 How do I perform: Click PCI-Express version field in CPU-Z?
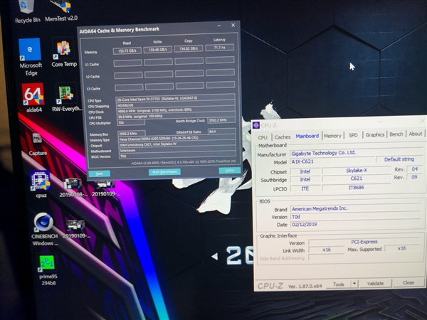click(x=364, y=242)
